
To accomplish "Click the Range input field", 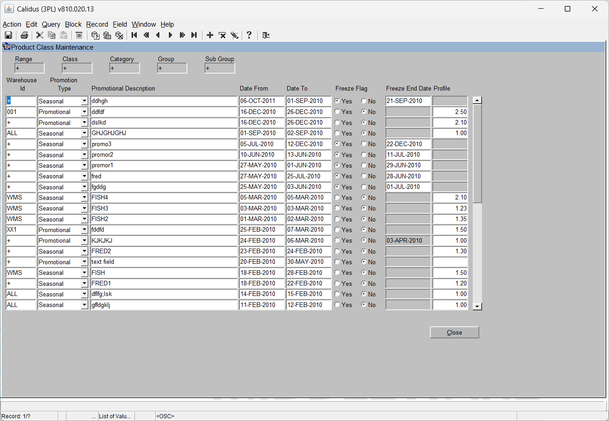I will click(29, 68).
